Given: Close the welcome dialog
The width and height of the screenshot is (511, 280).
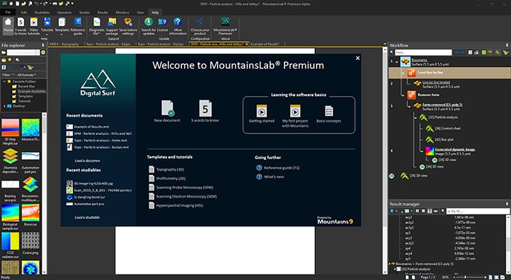Looking at the screenshot, I should [357, 58].
